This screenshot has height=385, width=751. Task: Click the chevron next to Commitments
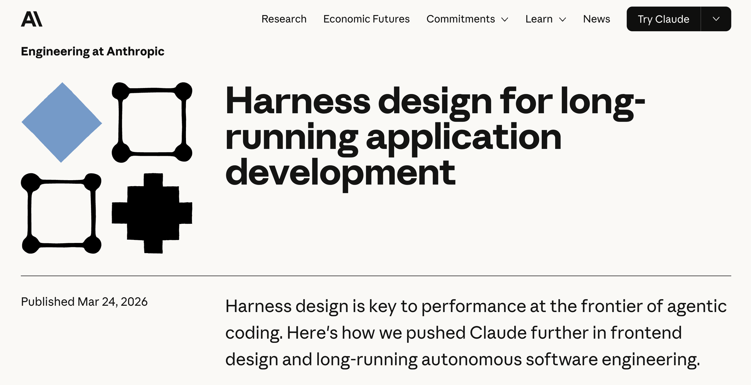(505, 20)
